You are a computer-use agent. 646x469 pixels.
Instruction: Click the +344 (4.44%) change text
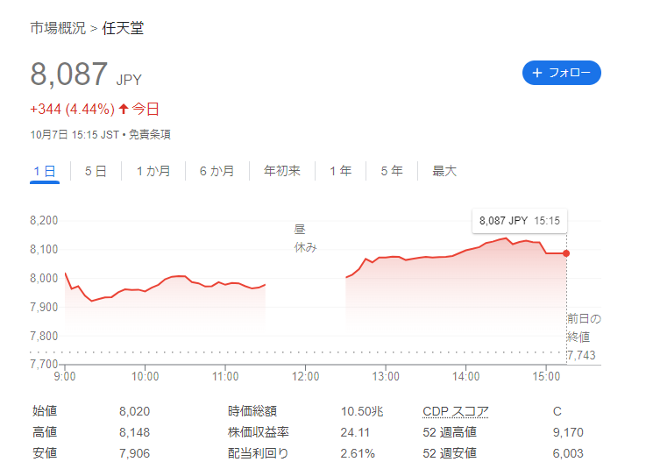pyautogui.click(x=72, y=110)
